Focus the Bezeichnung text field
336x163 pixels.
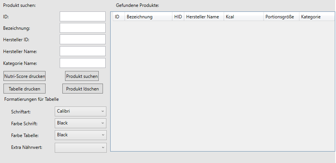point(83,28)
